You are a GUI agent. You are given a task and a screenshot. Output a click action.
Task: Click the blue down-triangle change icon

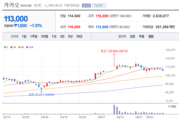tap(16, 26)
